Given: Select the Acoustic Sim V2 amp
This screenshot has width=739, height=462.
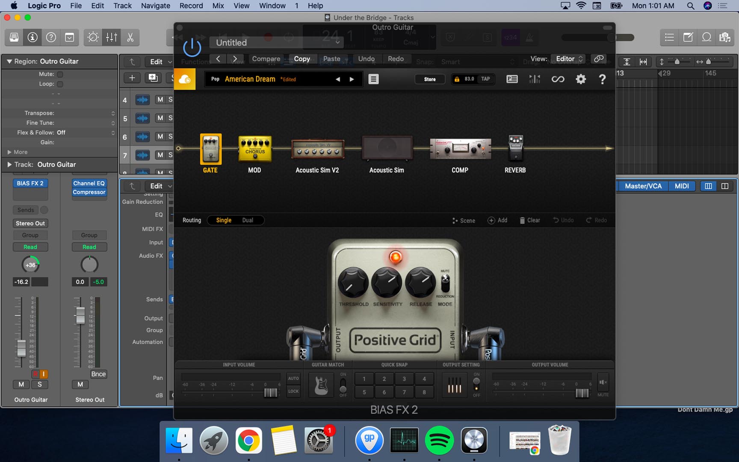Looking at the screenshot, I should (x=318, y=149).
